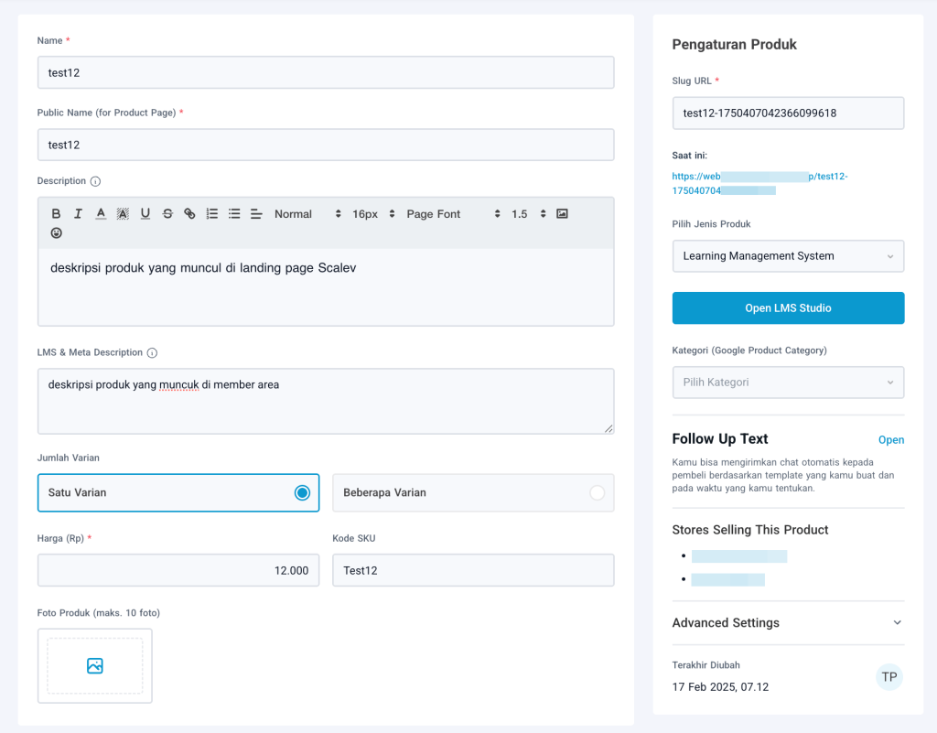Click the underline formatting icon
The width and height of the screenshot is (937, 733).
point(145,214)
